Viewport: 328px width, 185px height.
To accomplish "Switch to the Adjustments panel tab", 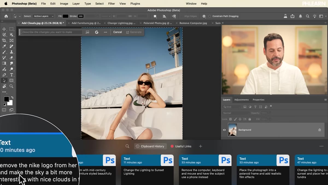I will coord(241,100).
